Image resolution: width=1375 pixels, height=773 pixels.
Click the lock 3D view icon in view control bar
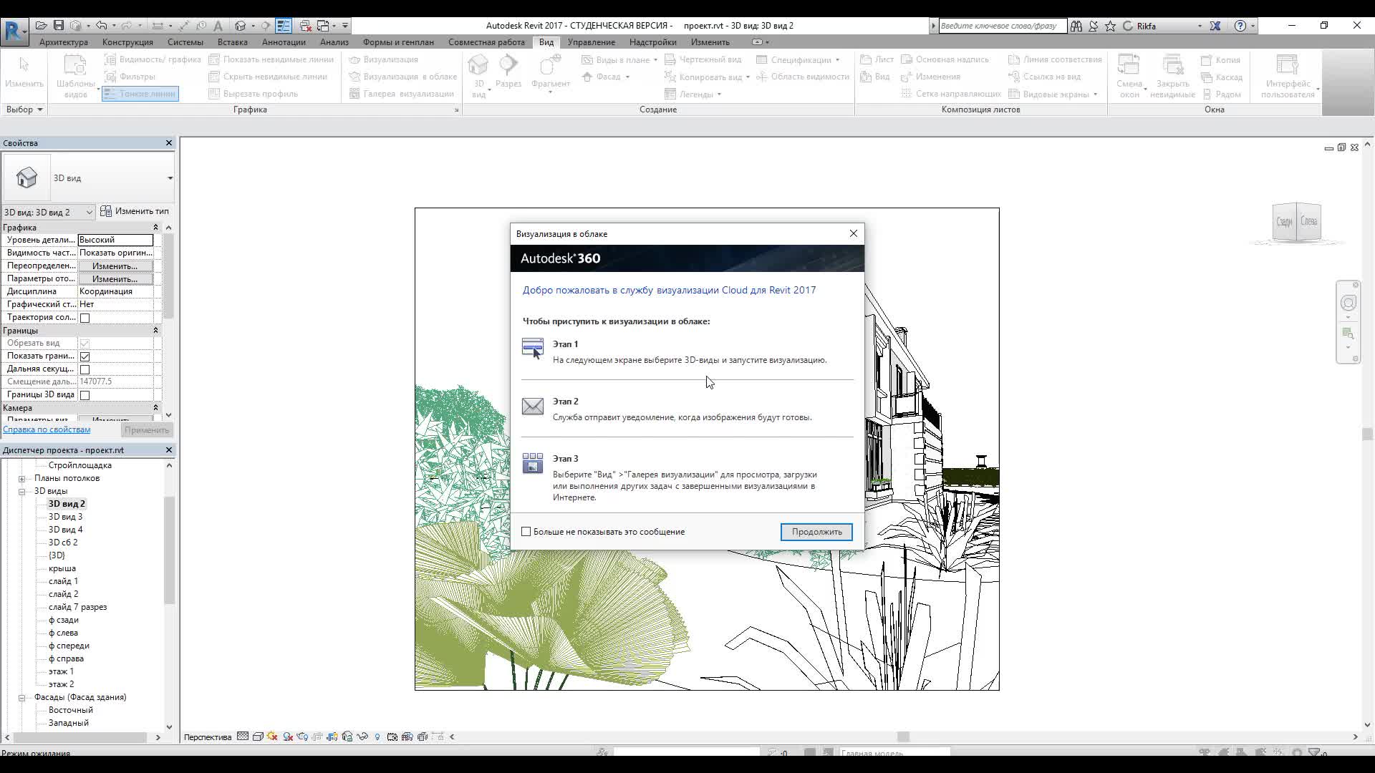(x=348, y=736)
